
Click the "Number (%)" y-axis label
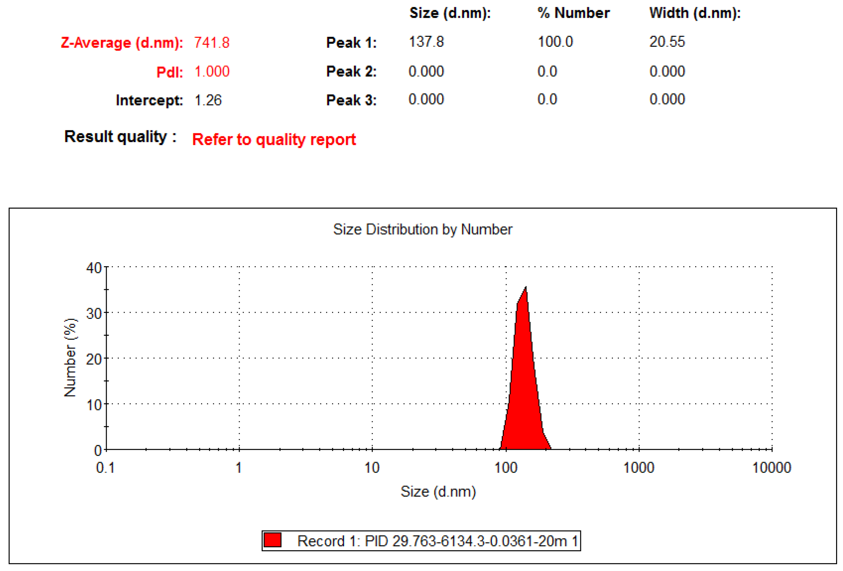(70, 357)
